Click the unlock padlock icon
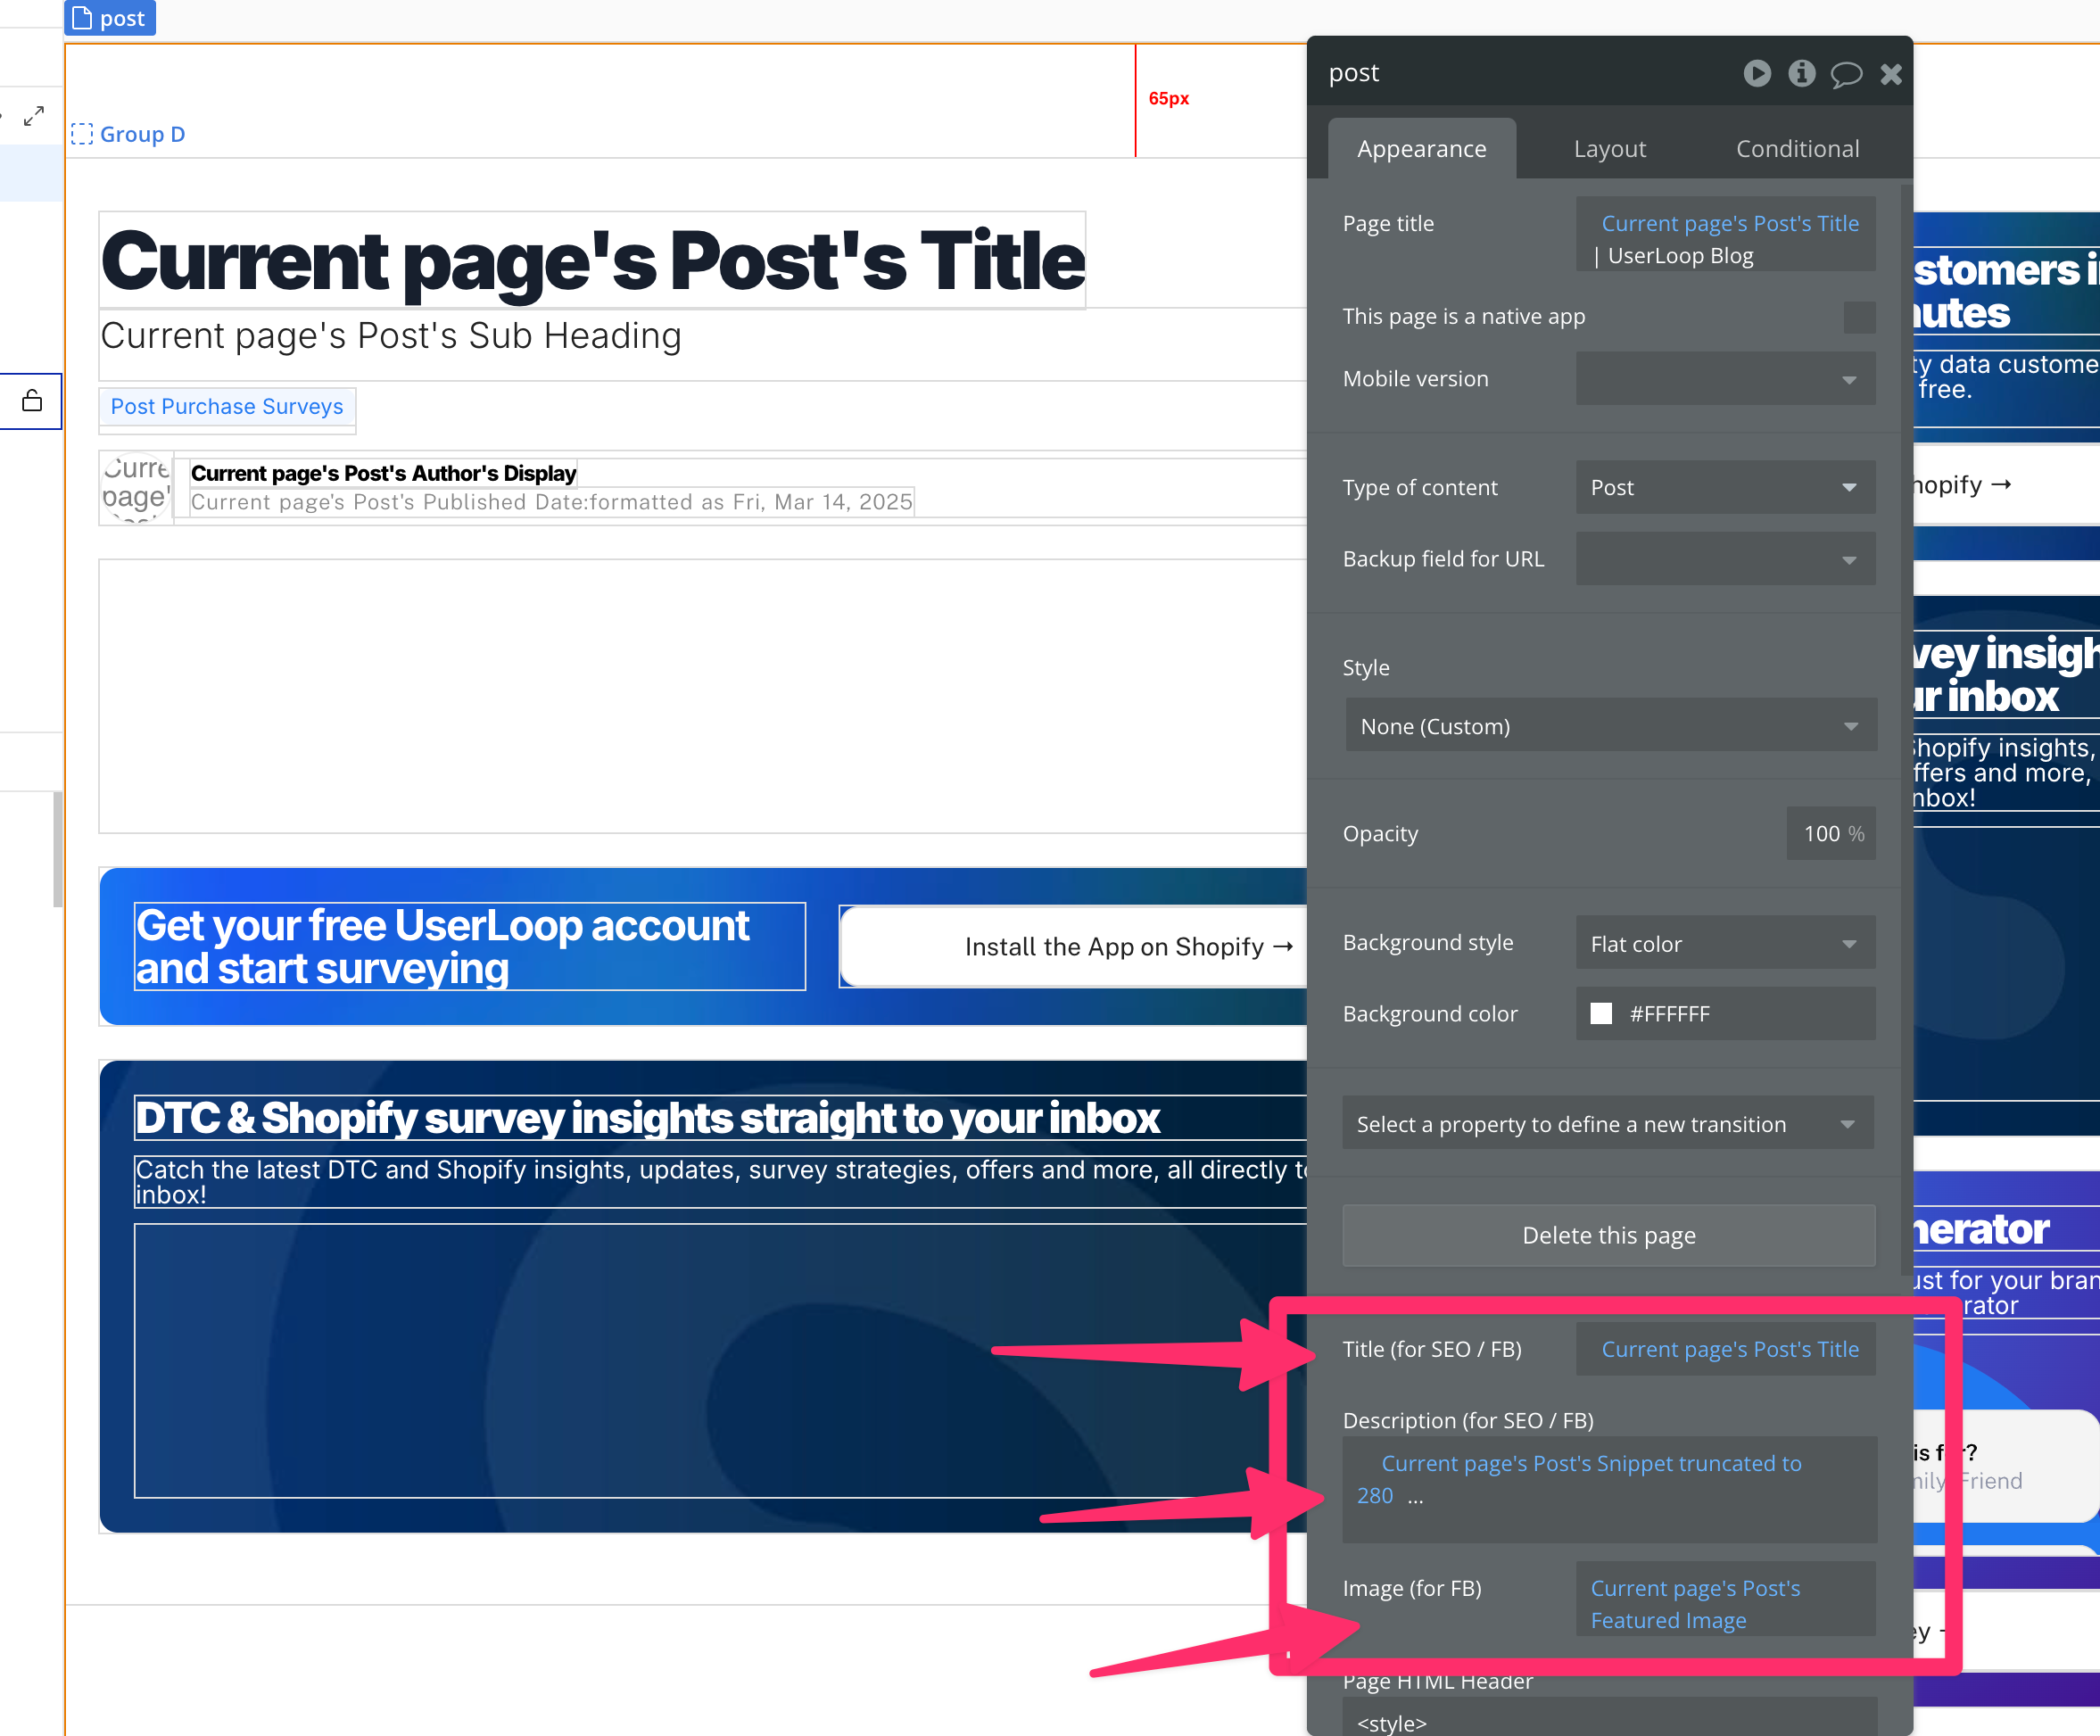 click(x=32, y=401)
